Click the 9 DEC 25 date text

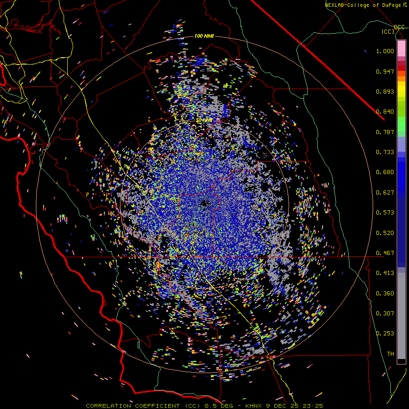coord(283,406)
